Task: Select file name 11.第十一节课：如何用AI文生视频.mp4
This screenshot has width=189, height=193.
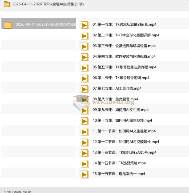Action: click(124, 131)
